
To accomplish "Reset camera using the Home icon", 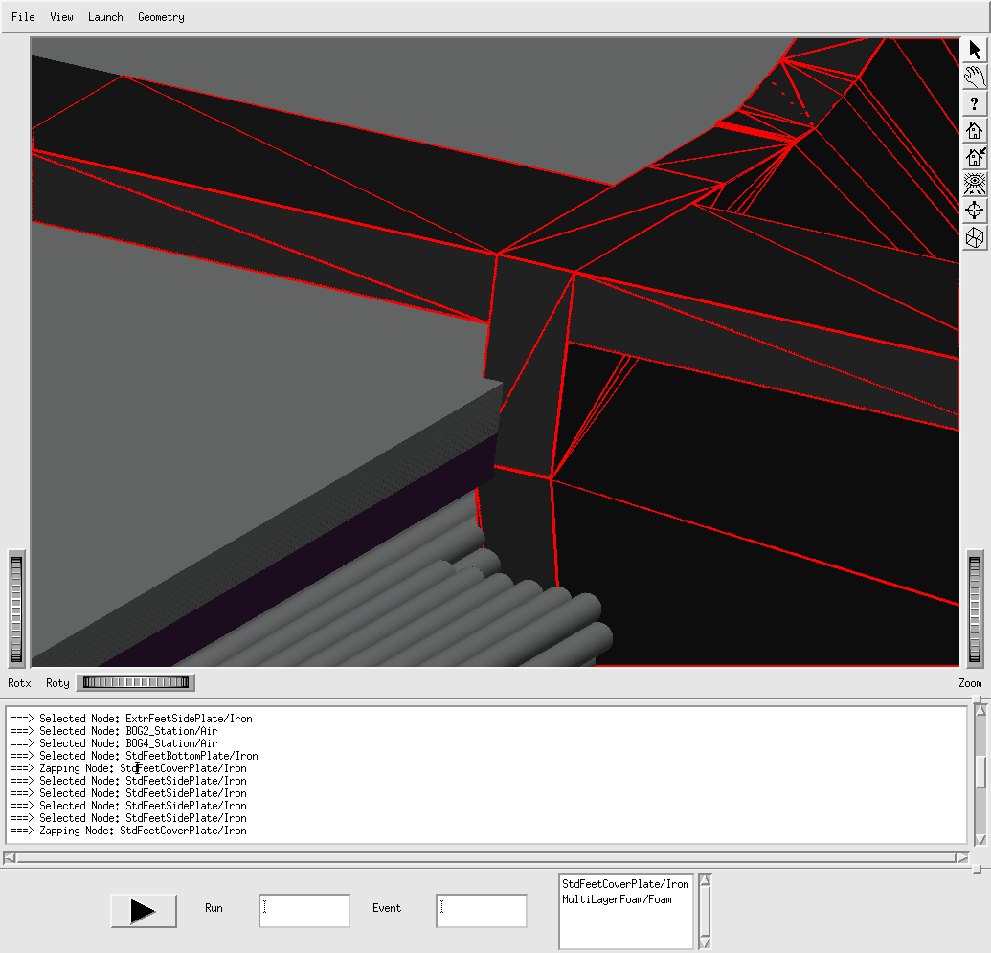I will click(x=974, y=131).
